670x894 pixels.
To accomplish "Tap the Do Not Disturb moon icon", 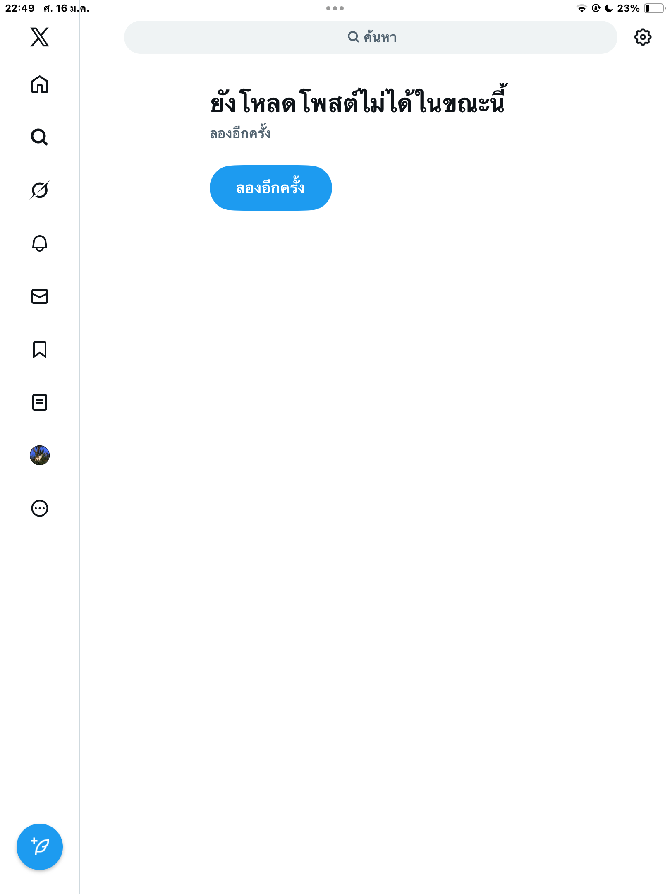I will pos(609,8).
